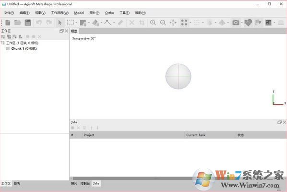The height and width of the screenshot is (192, 287).
Task: Open the 视图(V) menu
Action: pos(40,13)
